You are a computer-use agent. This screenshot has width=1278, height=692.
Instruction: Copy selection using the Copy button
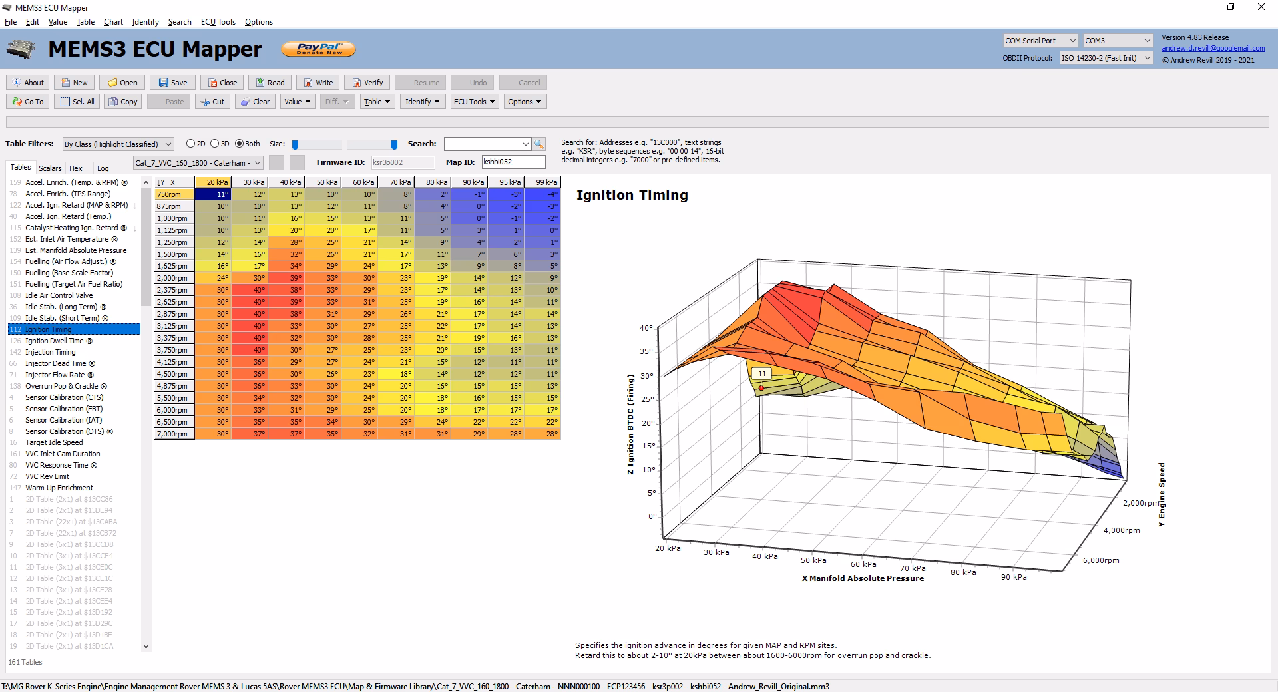122,102
